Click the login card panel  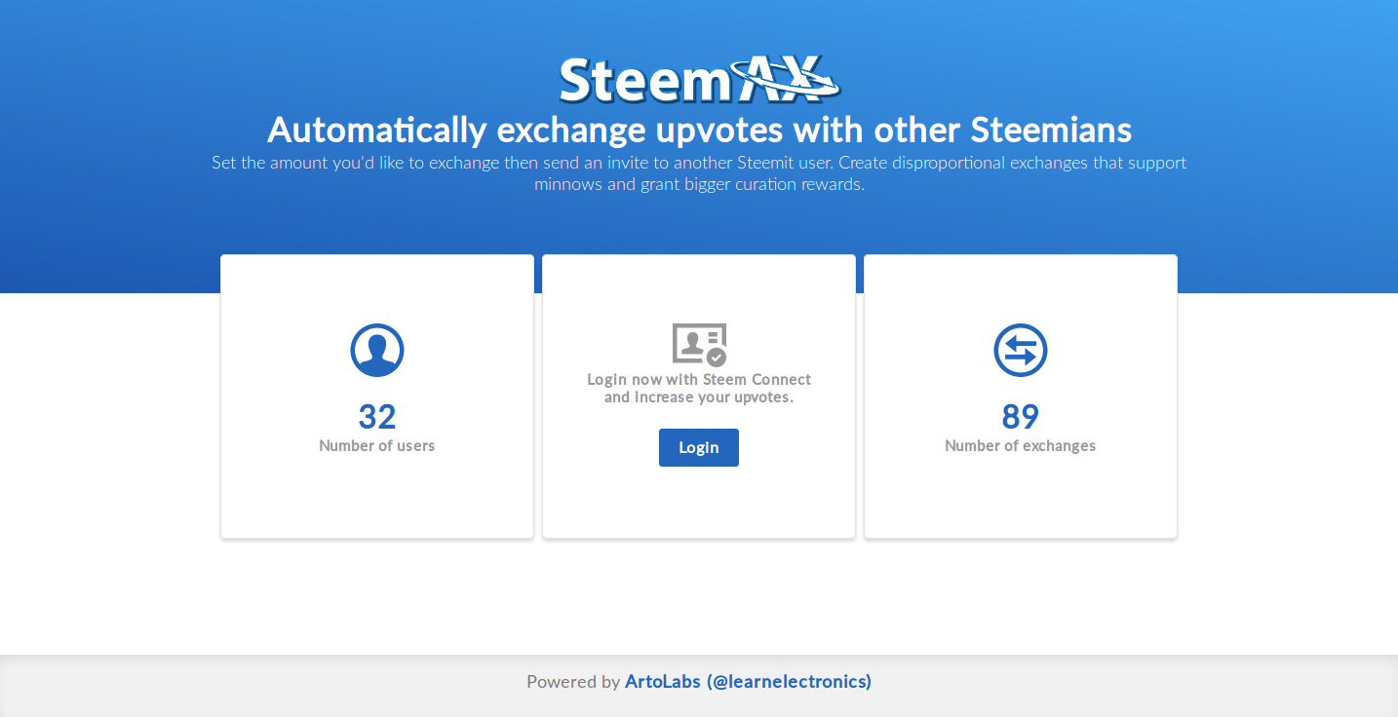tap(699, 396)
